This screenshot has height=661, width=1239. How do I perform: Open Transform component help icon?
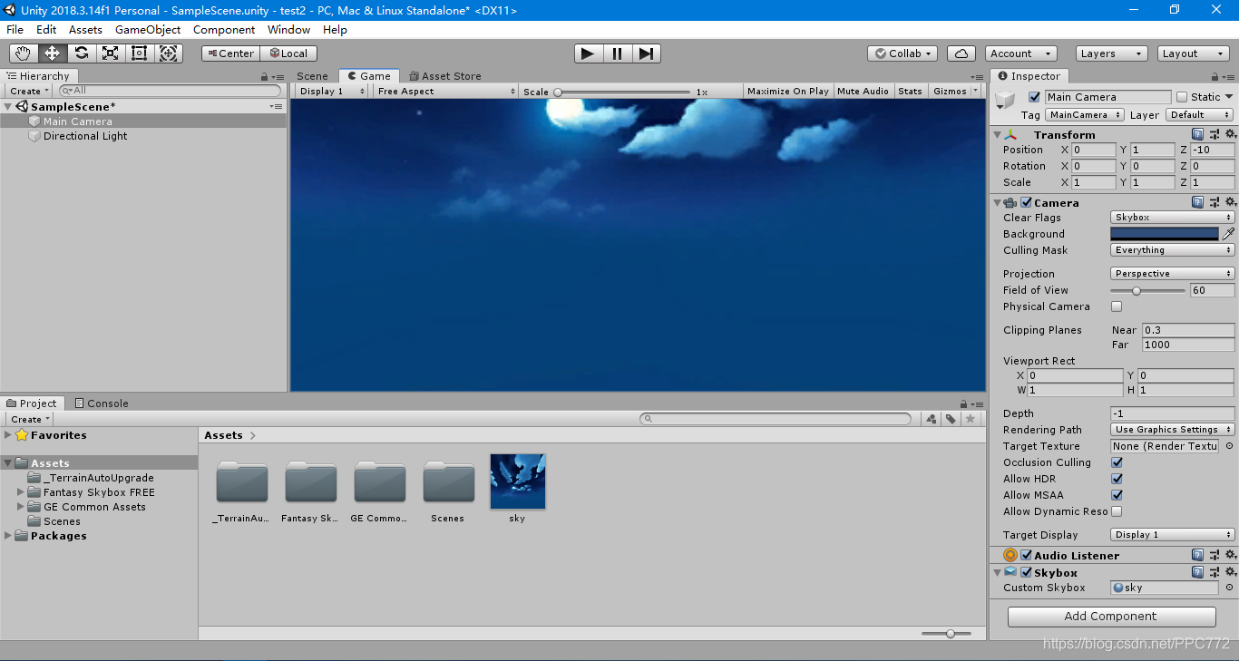click(1198, 134)
